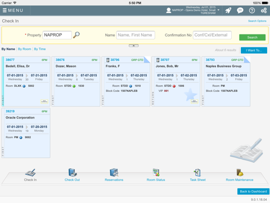Click the Check Out dock icon

pos(73,173)
